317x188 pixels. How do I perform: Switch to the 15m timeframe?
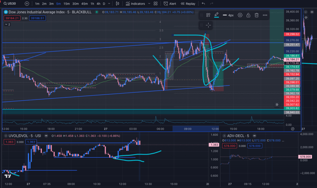pyautogui.click(x=66, y=4)
